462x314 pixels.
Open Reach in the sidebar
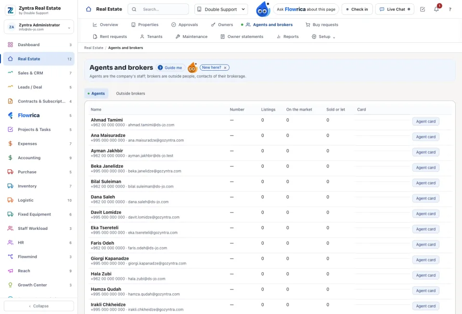39,271
